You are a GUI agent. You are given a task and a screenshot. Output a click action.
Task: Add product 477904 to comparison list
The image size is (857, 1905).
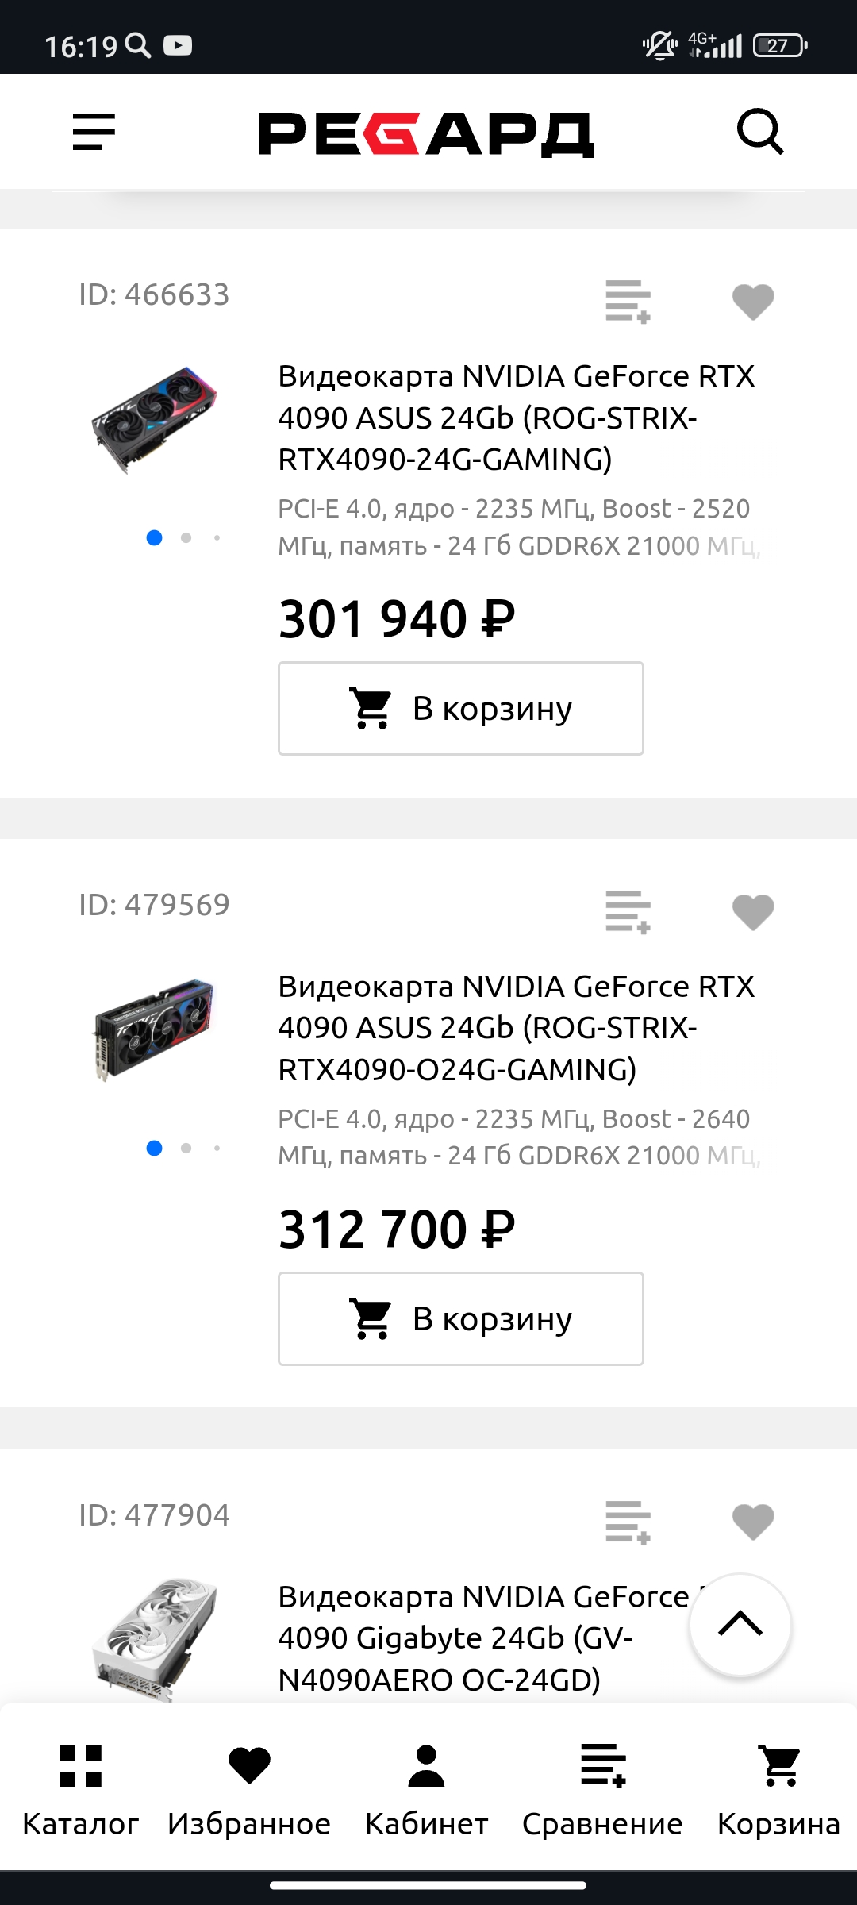tap(628, 1522)
